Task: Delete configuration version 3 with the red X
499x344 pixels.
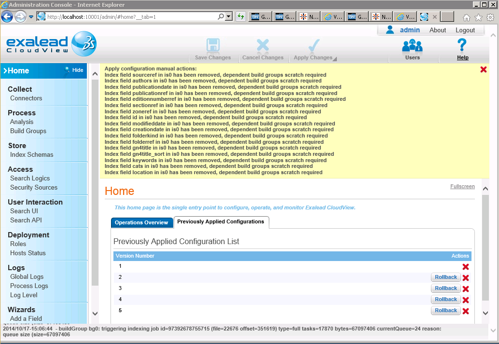Action: coord(466,289)
